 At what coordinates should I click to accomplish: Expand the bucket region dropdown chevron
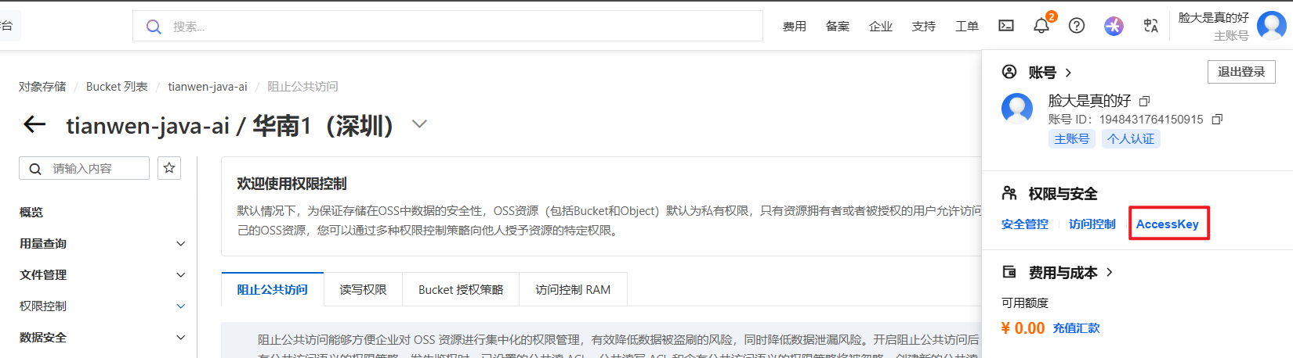(420, 124)
